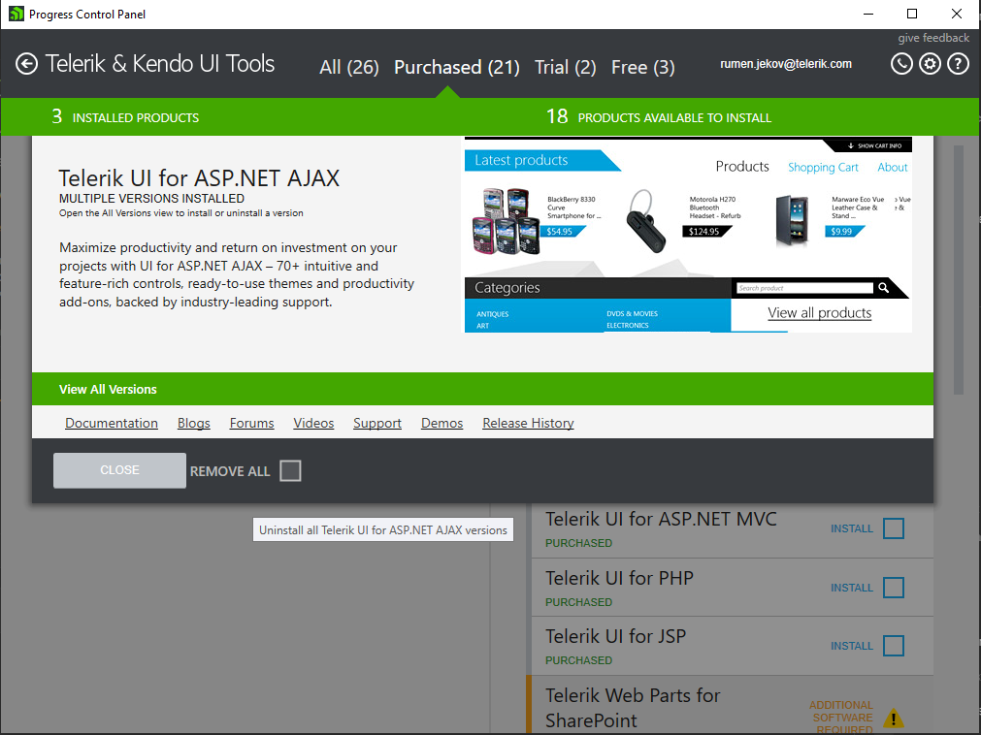Check Install for Telerik UI for JSP
Screen dimensions: 981x735
pos(894,646)
